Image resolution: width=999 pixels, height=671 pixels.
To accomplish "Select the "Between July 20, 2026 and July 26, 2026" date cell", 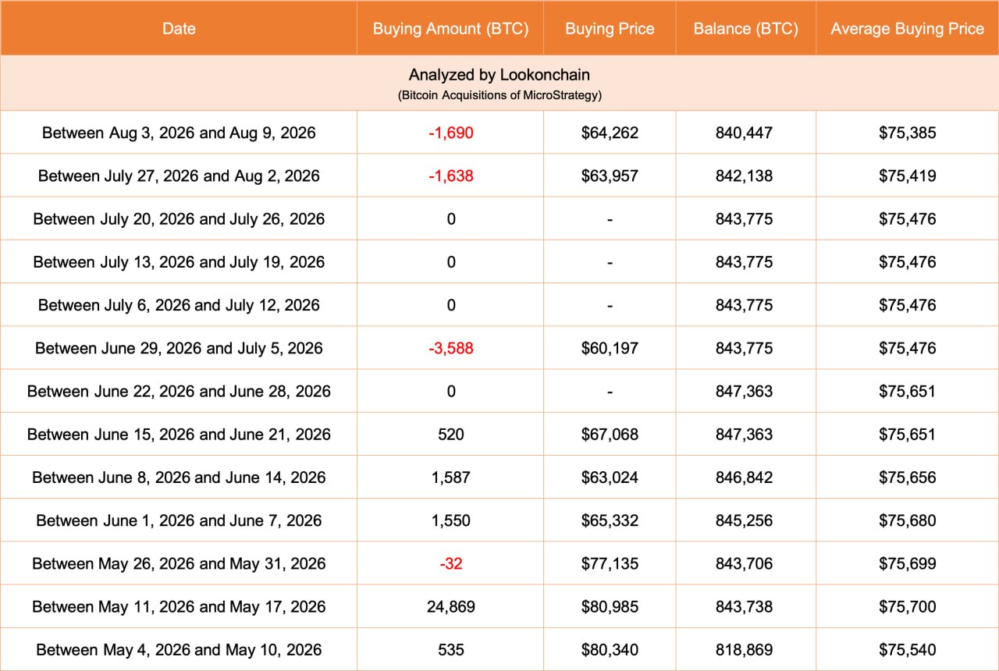I will pyautogui.click(x=179, y=218).
